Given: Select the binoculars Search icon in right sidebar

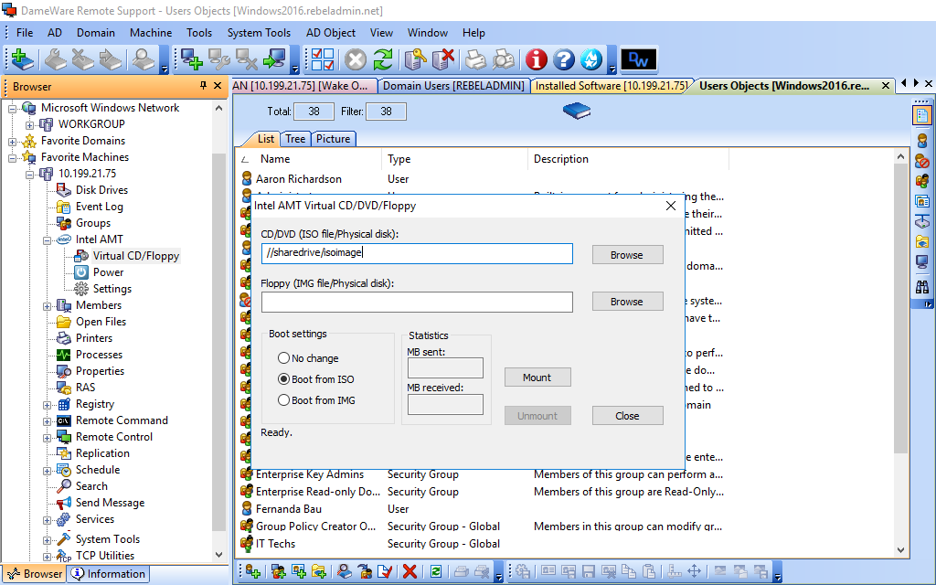Looking at the screenshot, I should pos(922,286).
